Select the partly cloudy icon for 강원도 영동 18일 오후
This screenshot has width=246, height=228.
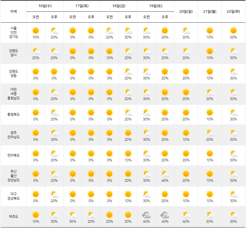point(128,72)
